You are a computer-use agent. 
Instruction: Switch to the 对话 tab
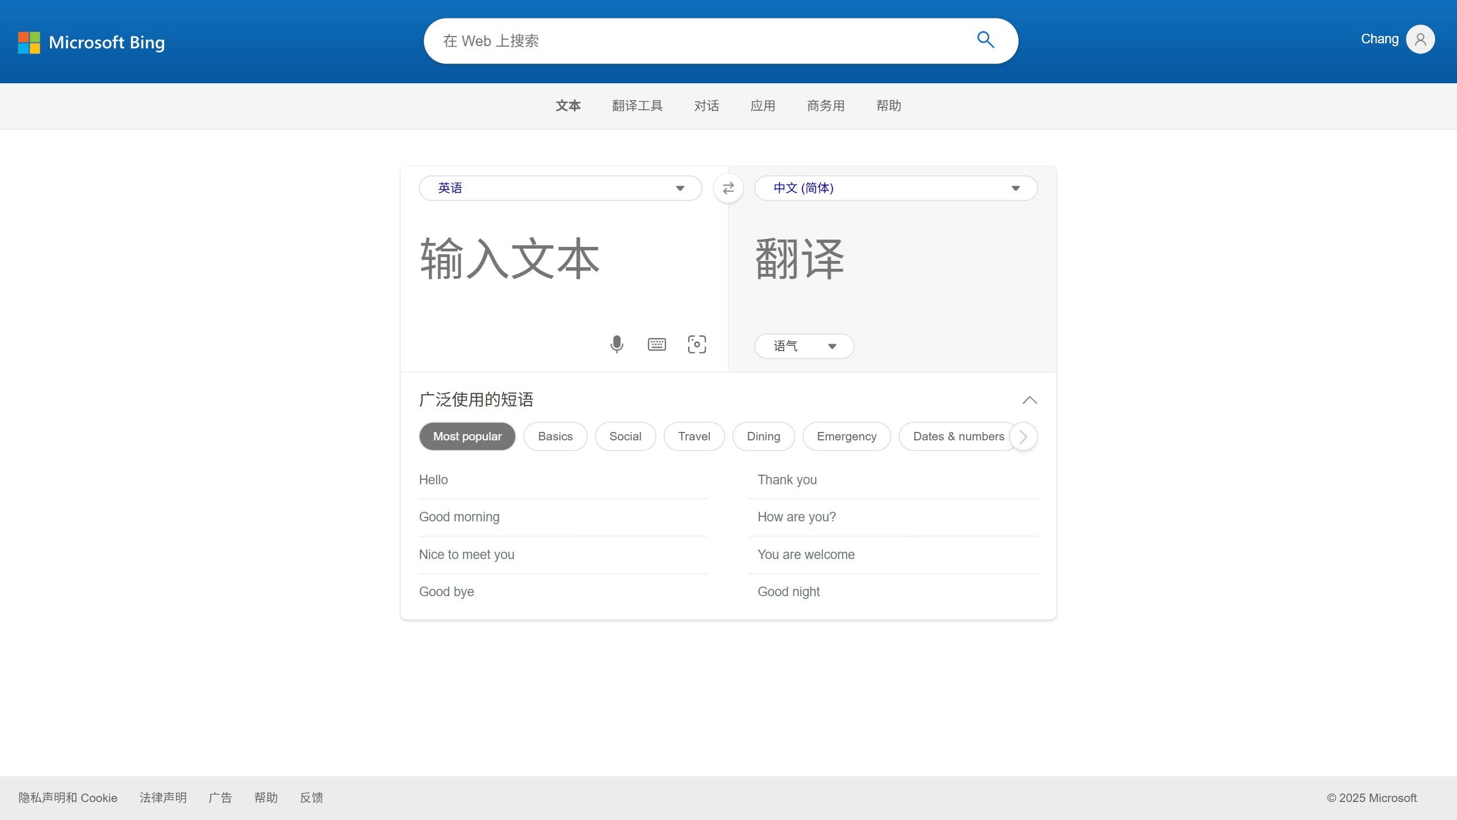click(706, 106)
